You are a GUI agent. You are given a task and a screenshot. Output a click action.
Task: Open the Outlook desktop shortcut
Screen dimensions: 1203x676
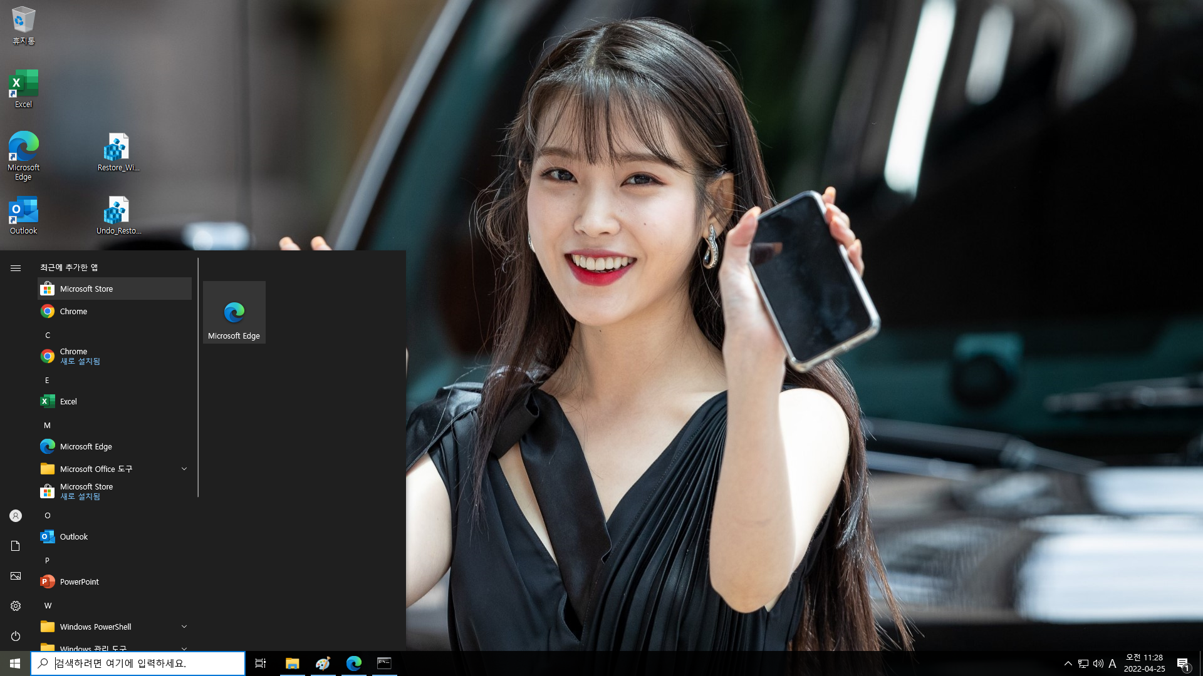[x=23, y=216]
